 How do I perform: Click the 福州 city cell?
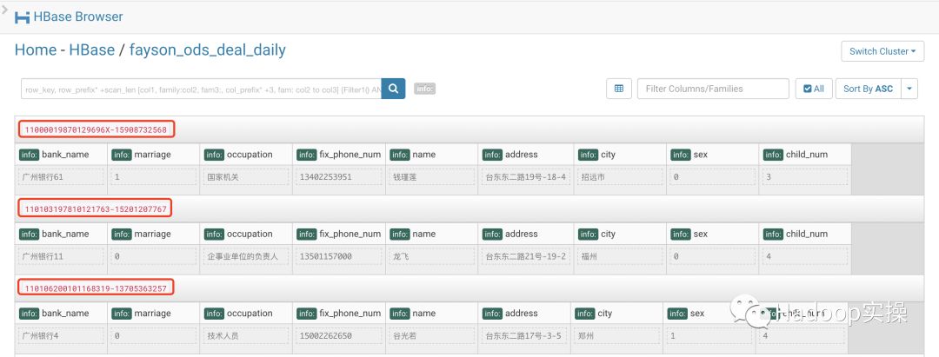click(620, 256)
